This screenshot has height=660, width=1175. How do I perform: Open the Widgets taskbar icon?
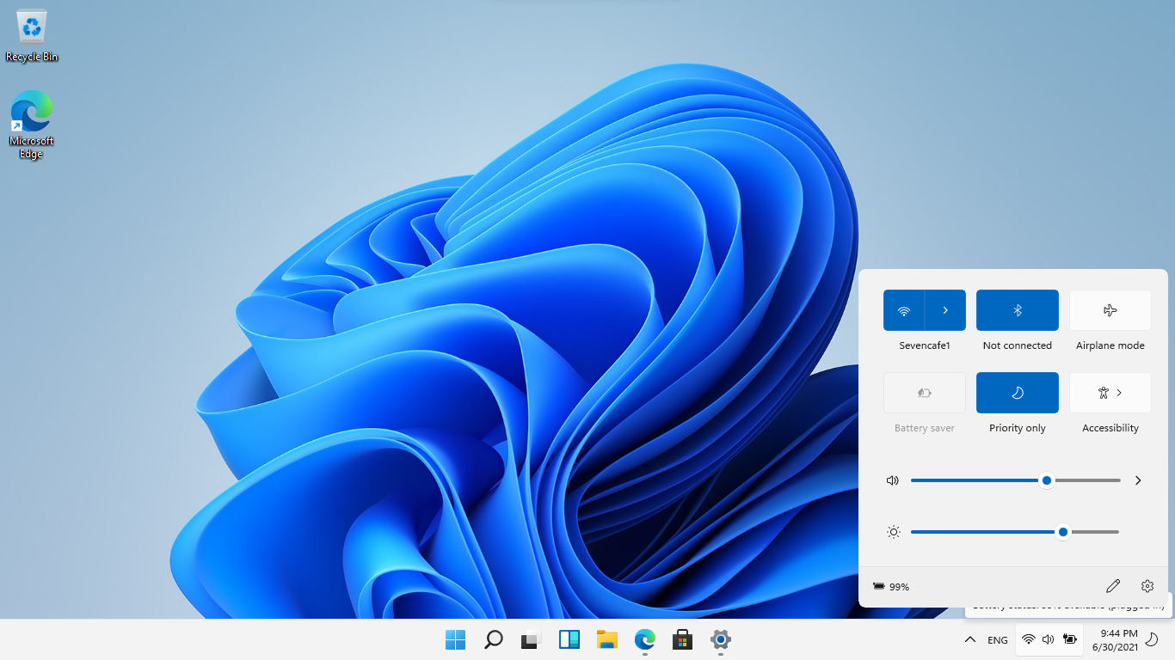[x=569, y=639]
